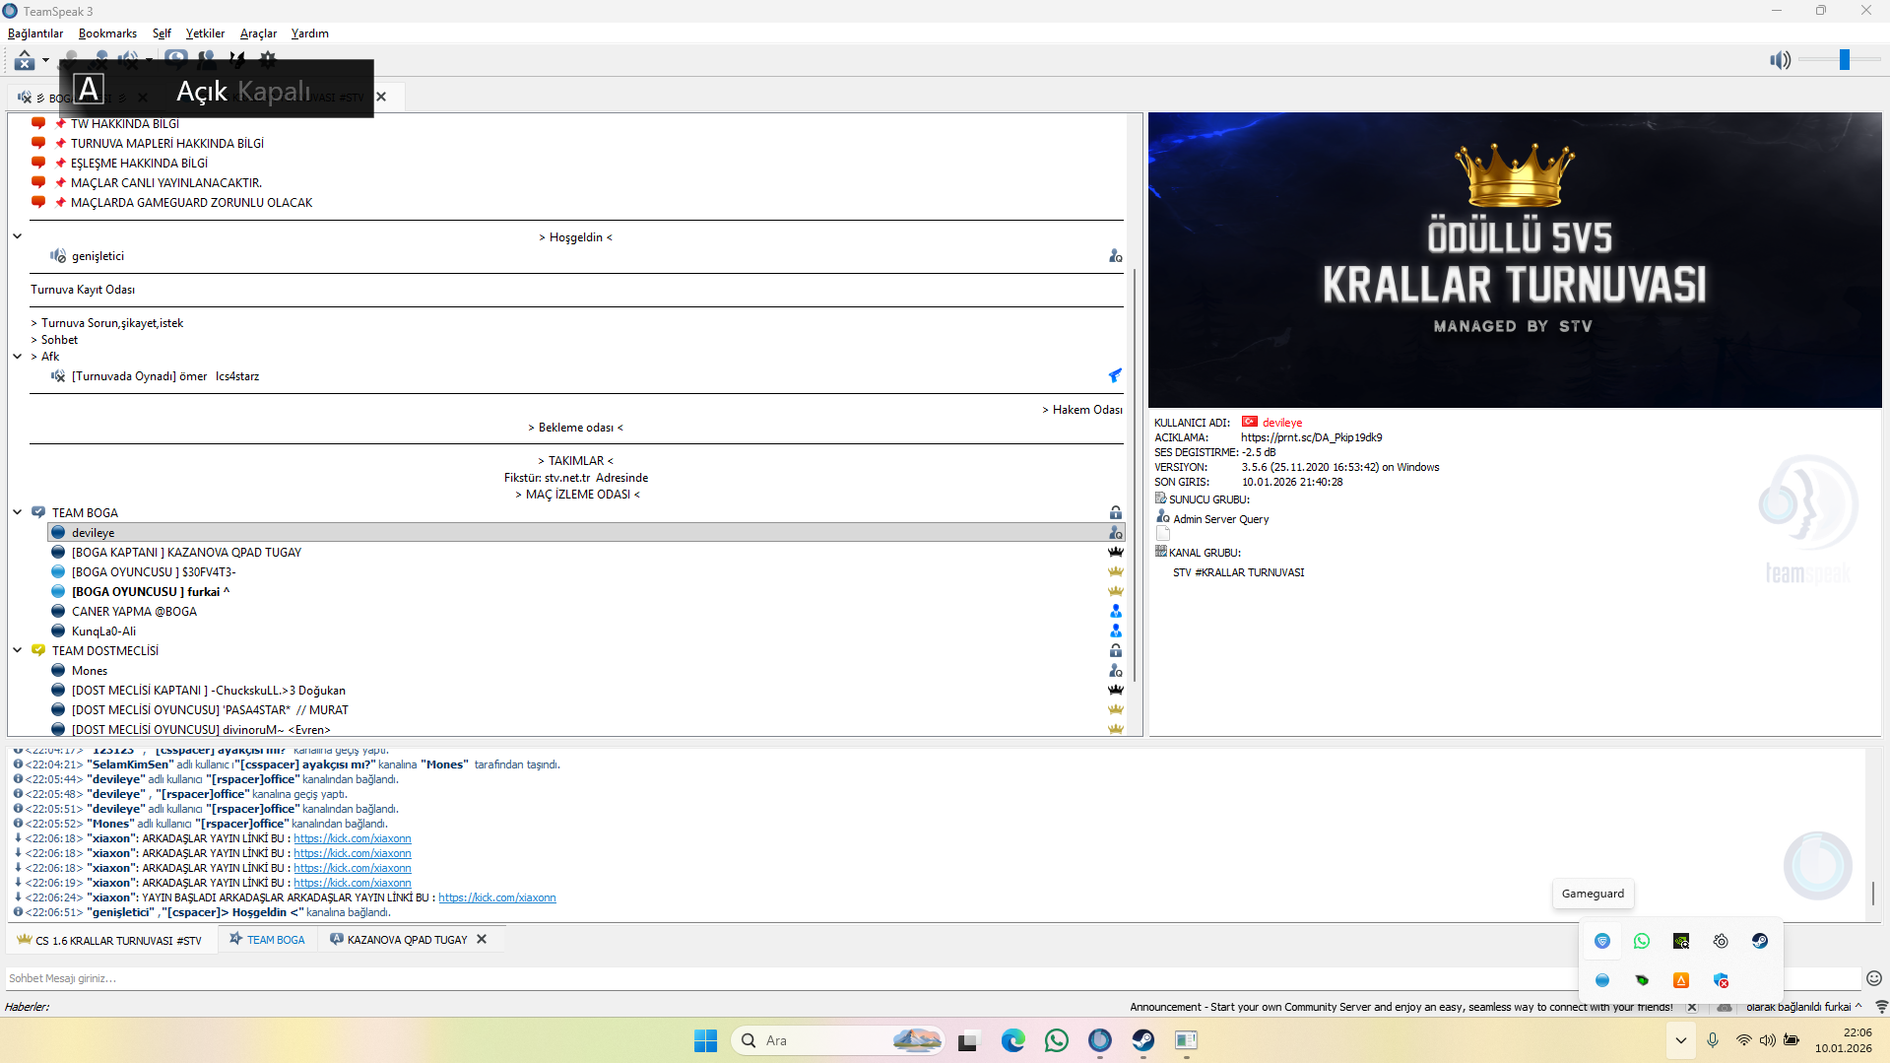Adjust the volume slider handle in the toolbar
This screenshot has width=1890, height=1063.
tap(1845, 60)
